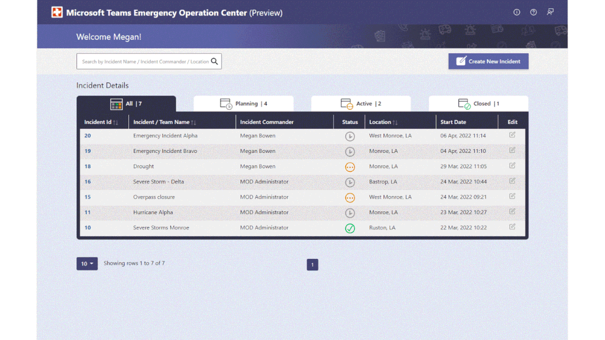Image resolution: width=605 pixels, height=340 pixels.
Task: Open incident Id 20 link
Action: pos(88,136)
